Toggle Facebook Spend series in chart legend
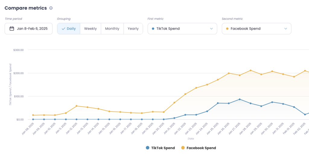Viewport: 309px width, 158px height. tap(199, 148)
